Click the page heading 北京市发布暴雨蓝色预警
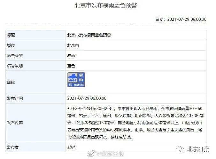Screen dimensions: 216x159 pos(106,5)
